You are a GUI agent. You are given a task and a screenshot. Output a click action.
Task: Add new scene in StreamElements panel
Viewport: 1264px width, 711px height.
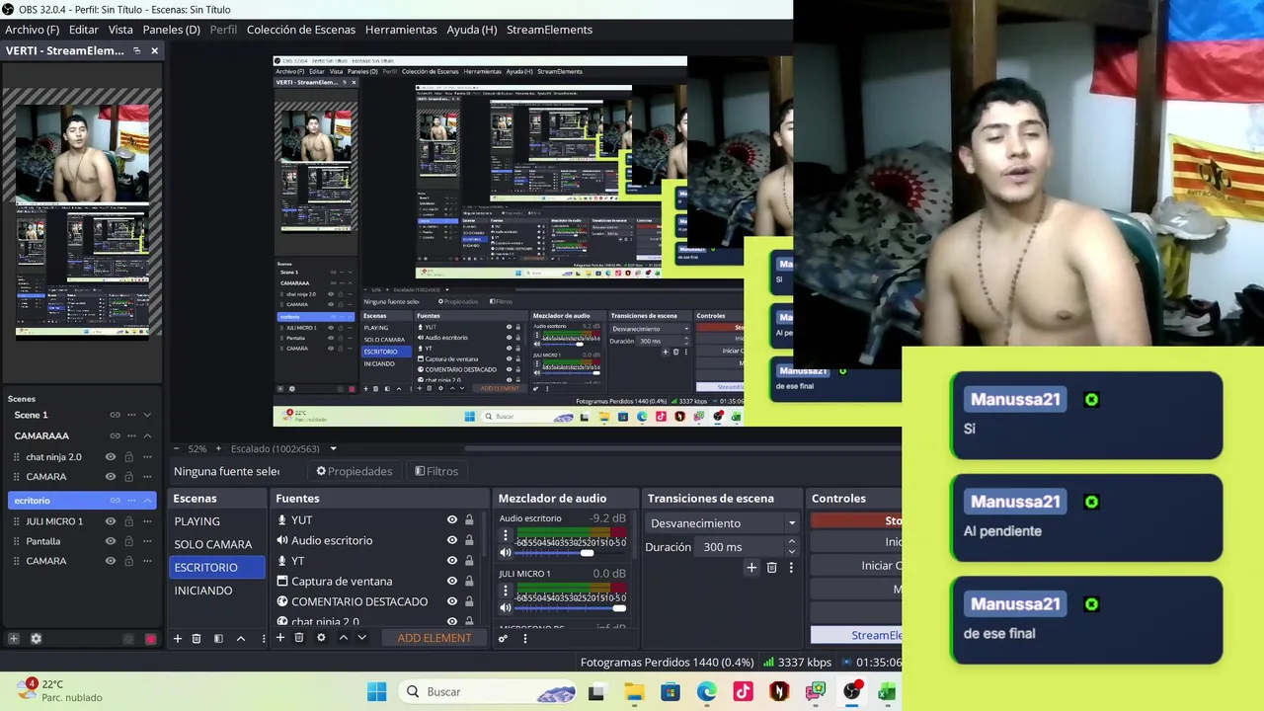[14, 639]
